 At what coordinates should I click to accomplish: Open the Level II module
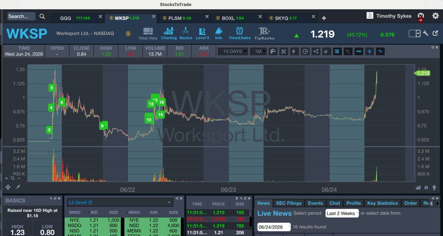pyautogui.click(x=202, y=34)
